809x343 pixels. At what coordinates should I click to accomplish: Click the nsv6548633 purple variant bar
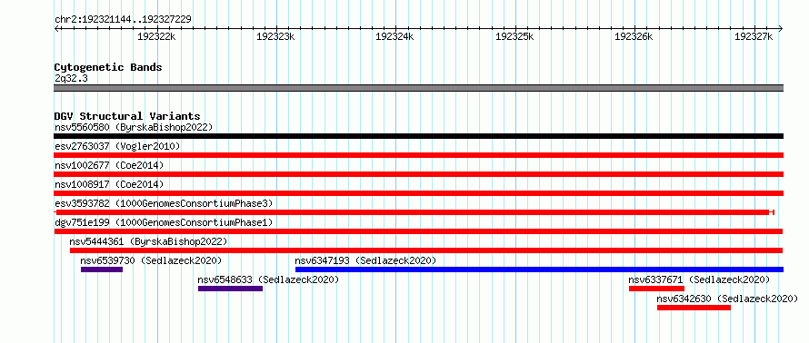click(230, 289)
